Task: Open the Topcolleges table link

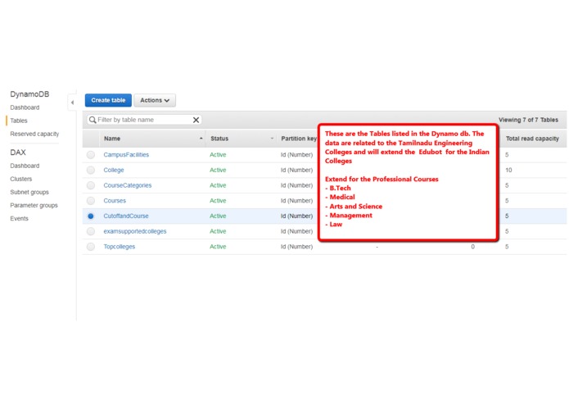Action: coord(119,247)
